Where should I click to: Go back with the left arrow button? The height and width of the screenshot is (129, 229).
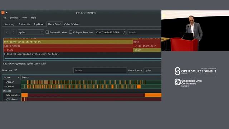[x=7, y=32]
